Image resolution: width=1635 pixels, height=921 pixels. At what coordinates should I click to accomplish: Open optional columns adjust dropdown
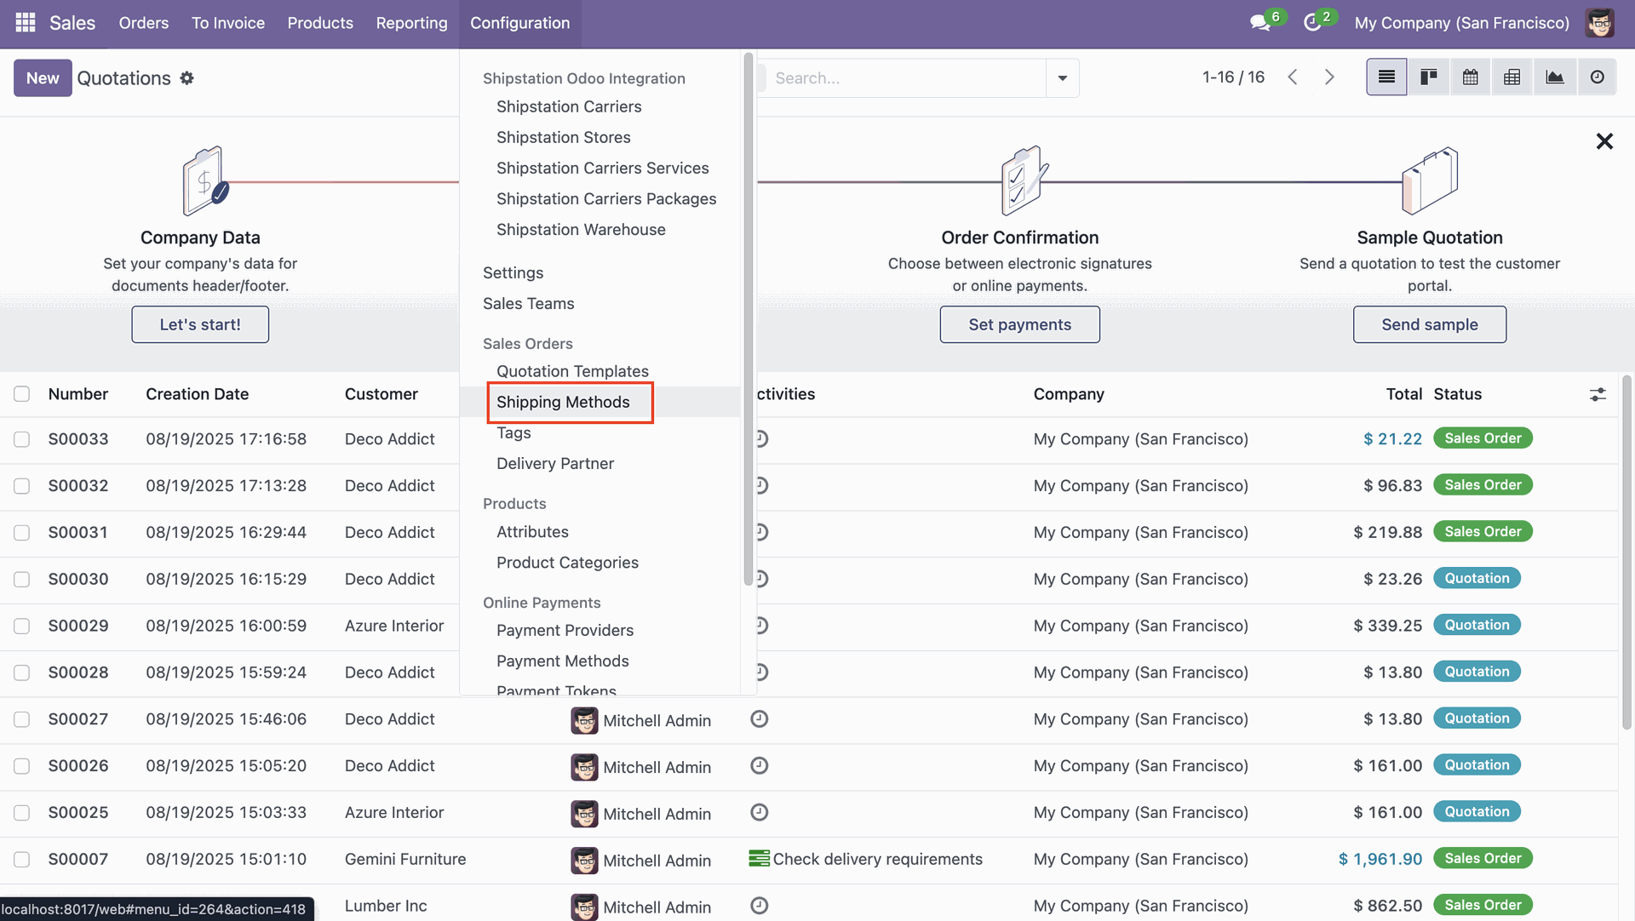click(x=1598, y=394)
